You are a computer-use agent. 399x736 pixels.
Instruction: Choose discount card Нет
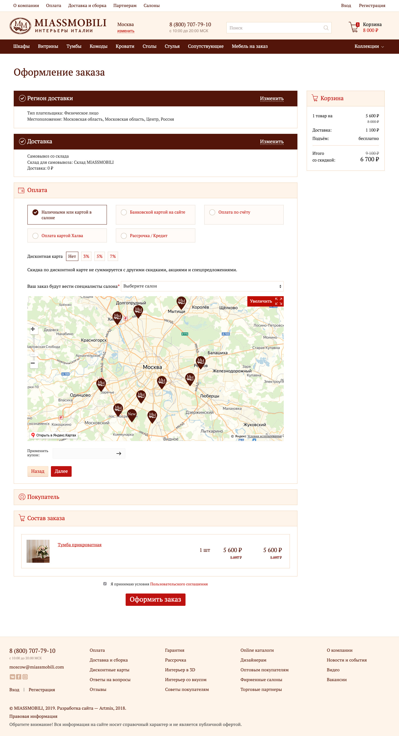point(72,256)
